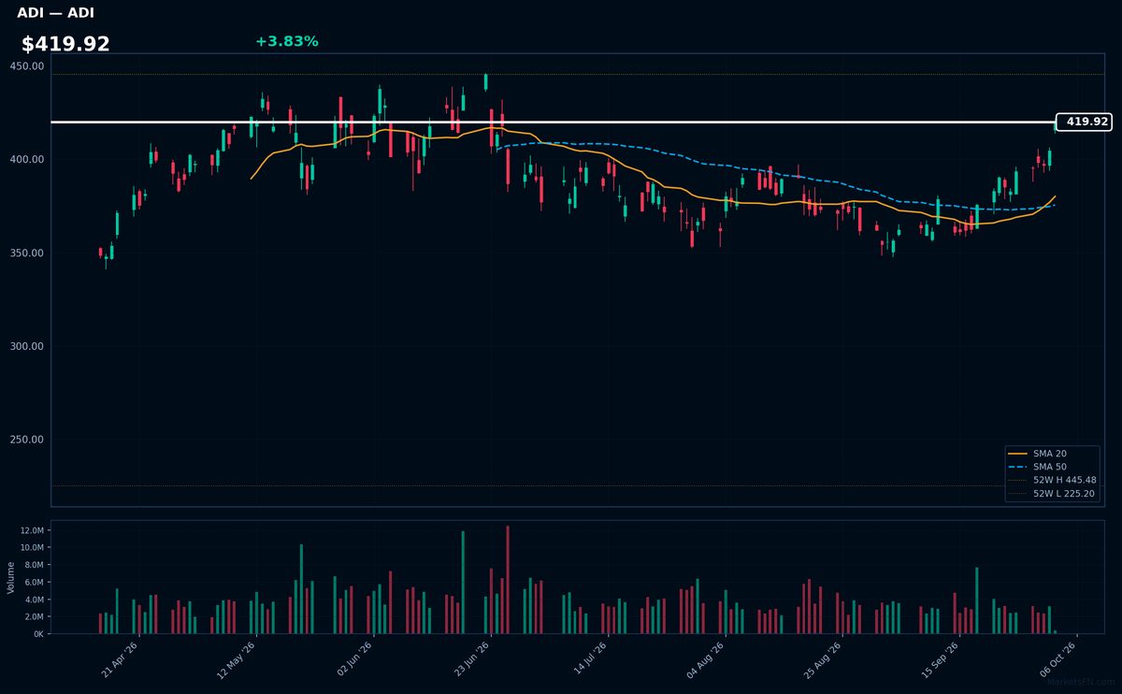This screenshot has height=694, width=1122.
Task: Click the 450.00 price axis label
Action: (x=26, y=66)
